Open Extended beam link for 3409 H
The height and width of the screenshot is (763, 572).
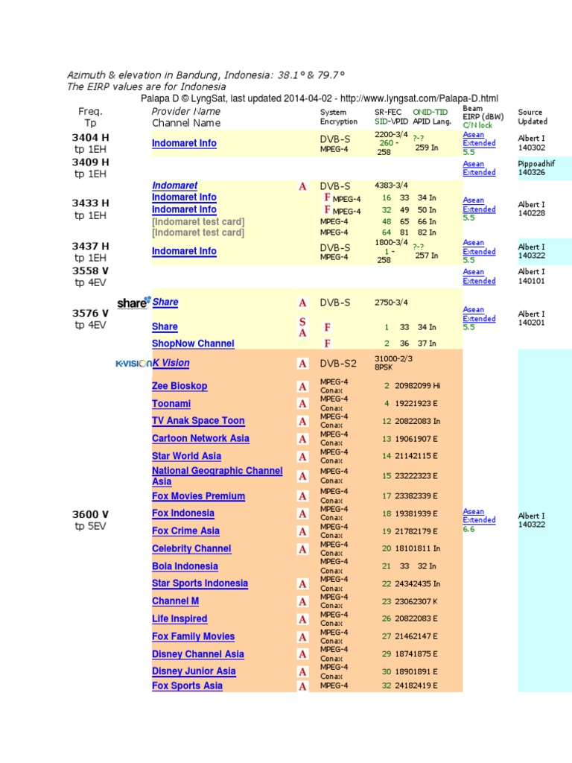tap(479, 172)
